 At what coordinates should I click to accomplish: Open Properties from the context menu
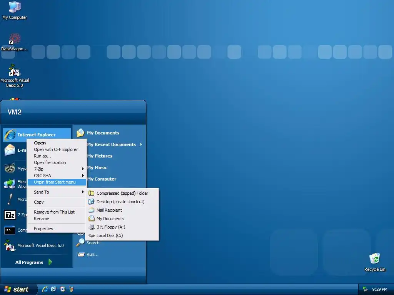57,229
